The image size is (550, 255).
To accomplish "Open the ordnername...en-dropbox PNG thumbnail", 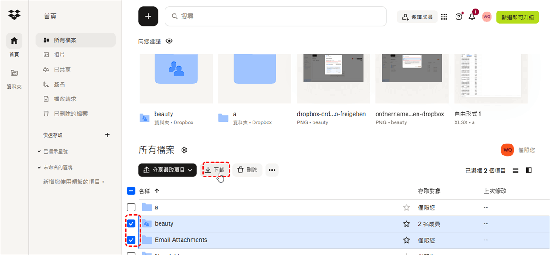I will (x=412, y=78).
